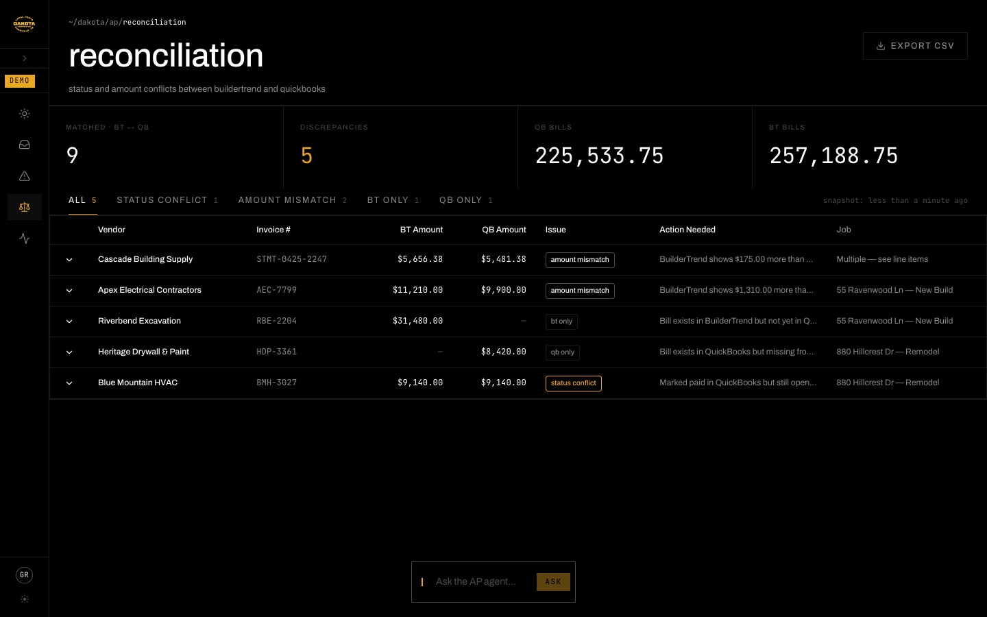
Task: Click the DEMO badge in the sidebar
Action: 20,81
